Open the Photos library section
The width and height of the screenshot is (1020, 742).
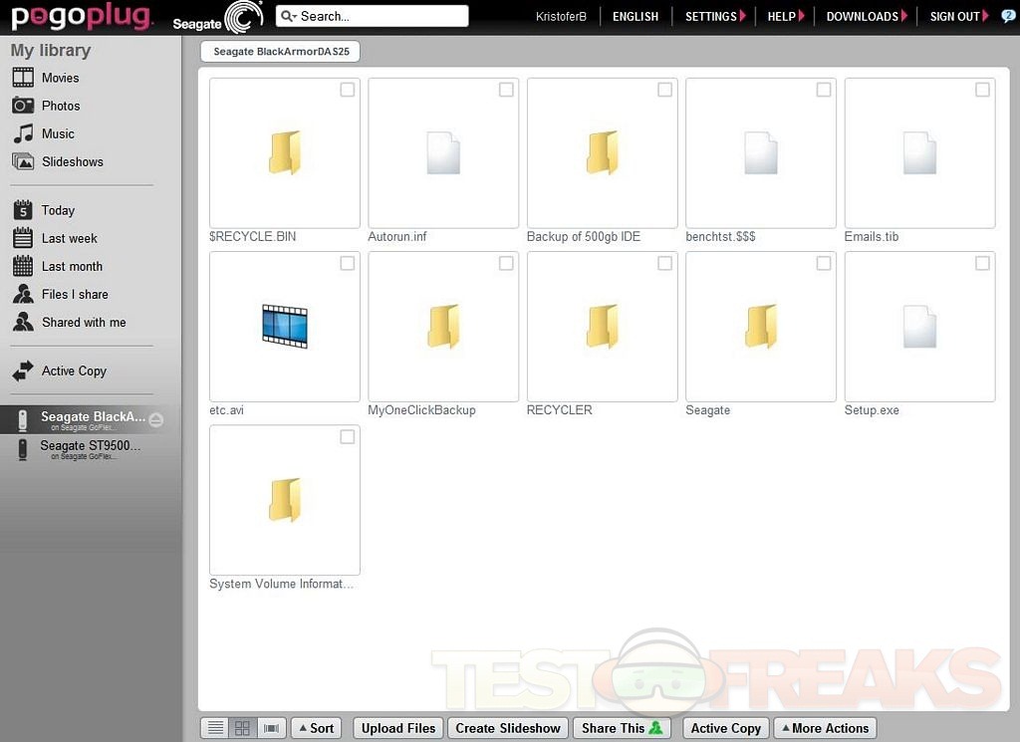(60, 106)
